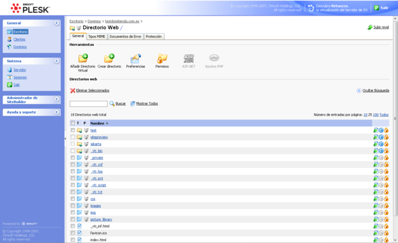This screenshot has width=398, height=243.
Task: Click the Ajustes PHP icon
Action: (214, 58)
